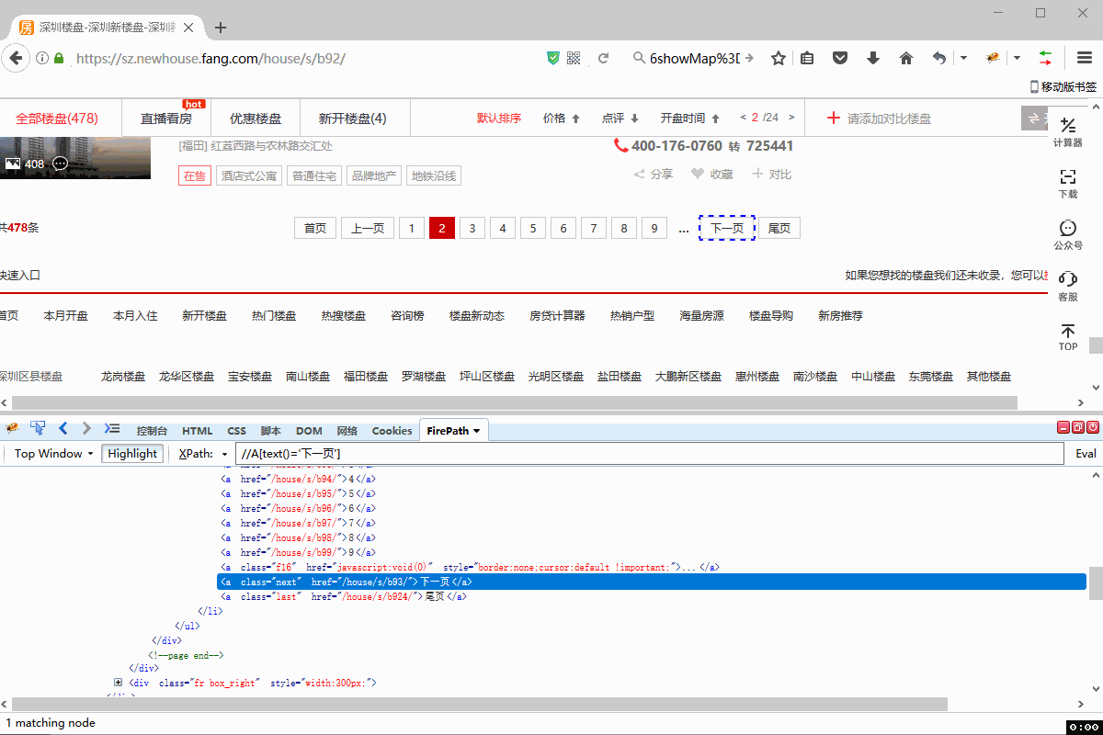1103x735 pixels.
Task: Switch to the 脚本 script tab
Action: tap(271, 431)
